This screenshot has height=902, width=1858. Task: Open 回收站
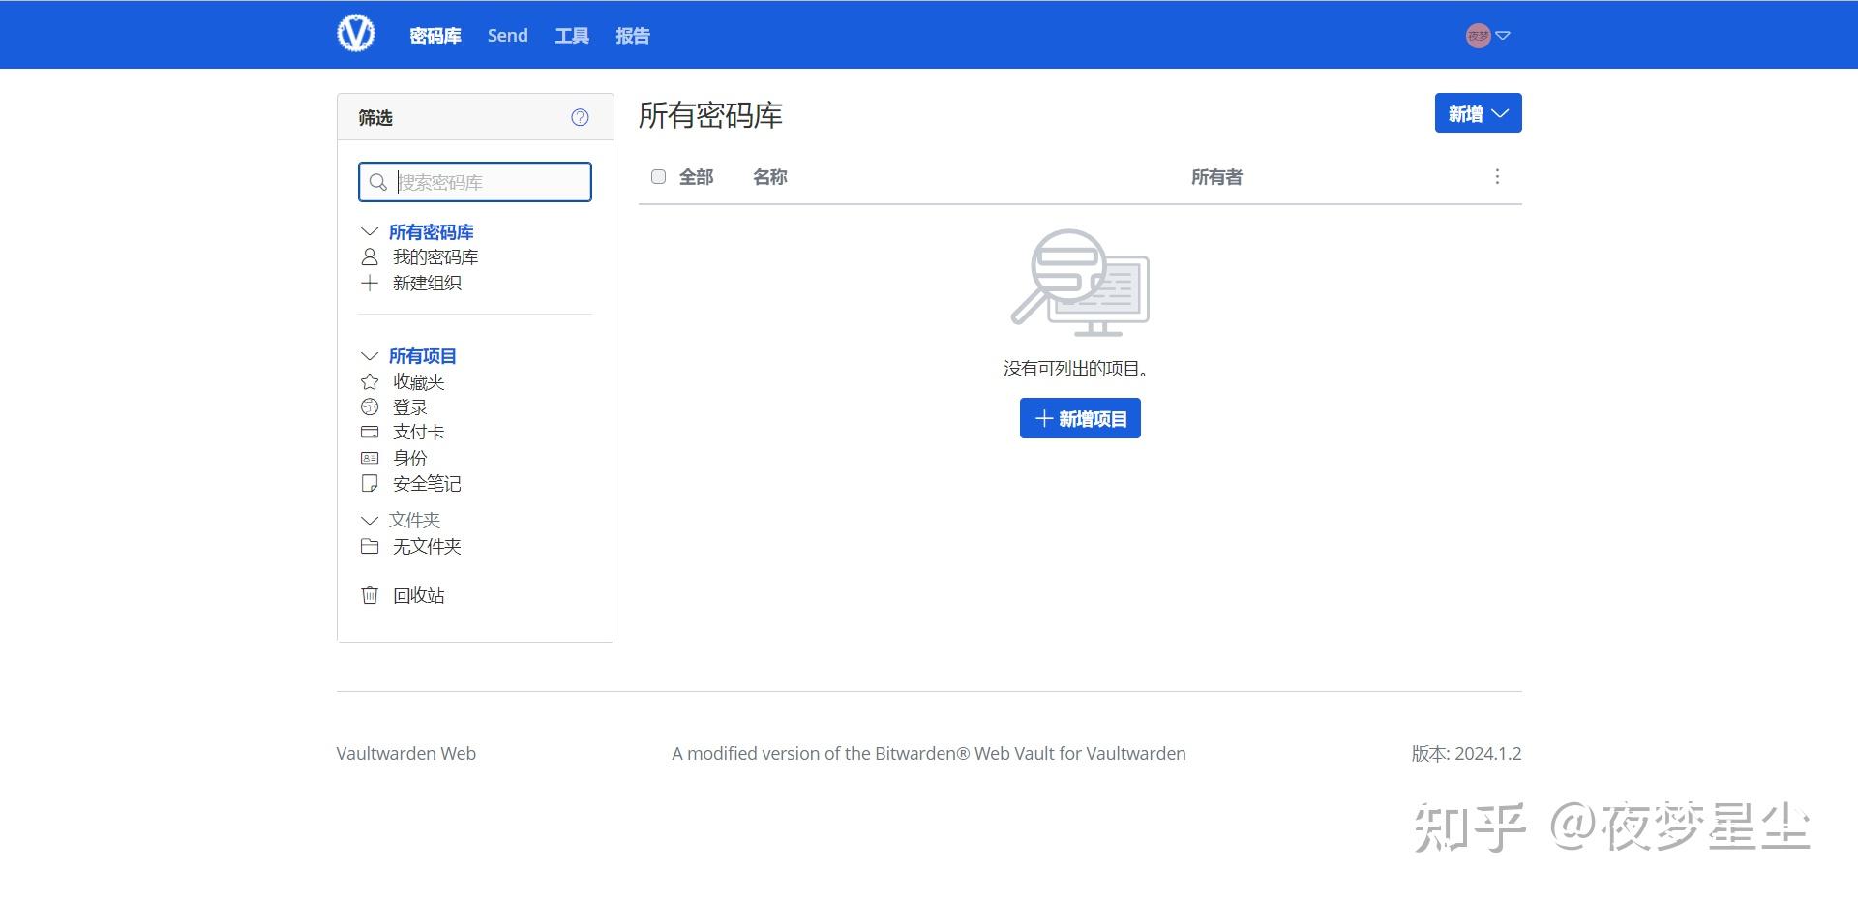point(419,596)
